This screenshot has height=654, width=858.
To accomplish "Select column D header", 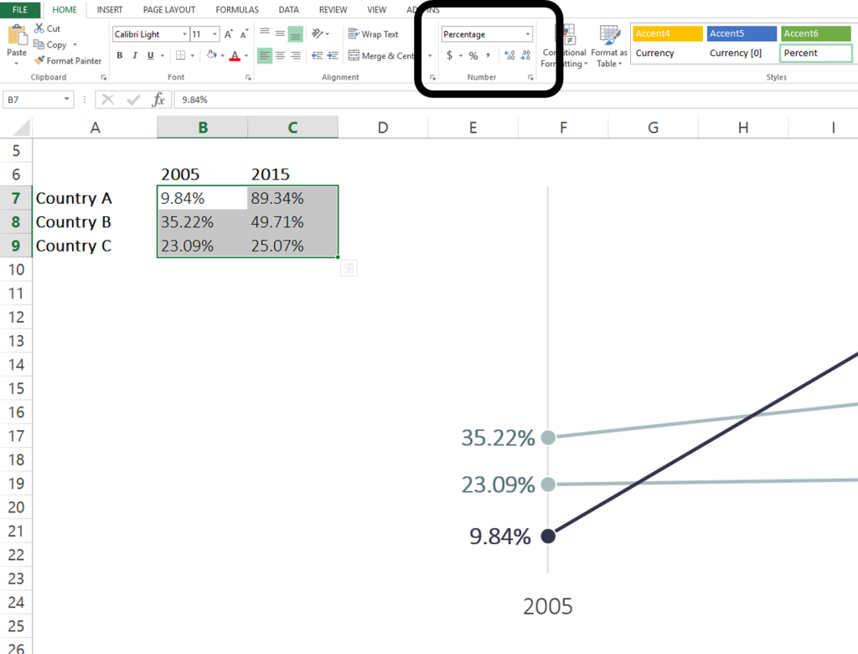I will point(383,127).
